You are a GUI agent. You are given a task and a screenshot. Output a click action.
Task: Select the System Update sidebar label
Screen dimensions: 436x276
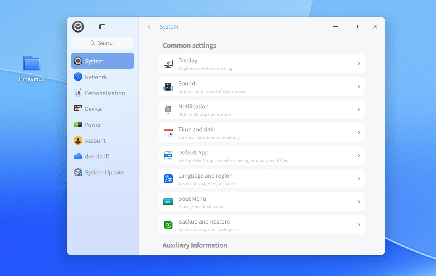pos(104,172)
